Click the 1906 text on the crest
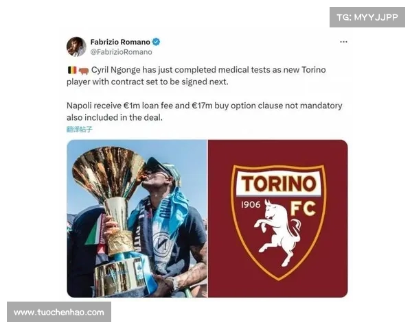The width and height of the screenshot is (412, 329). click(251, 205)
